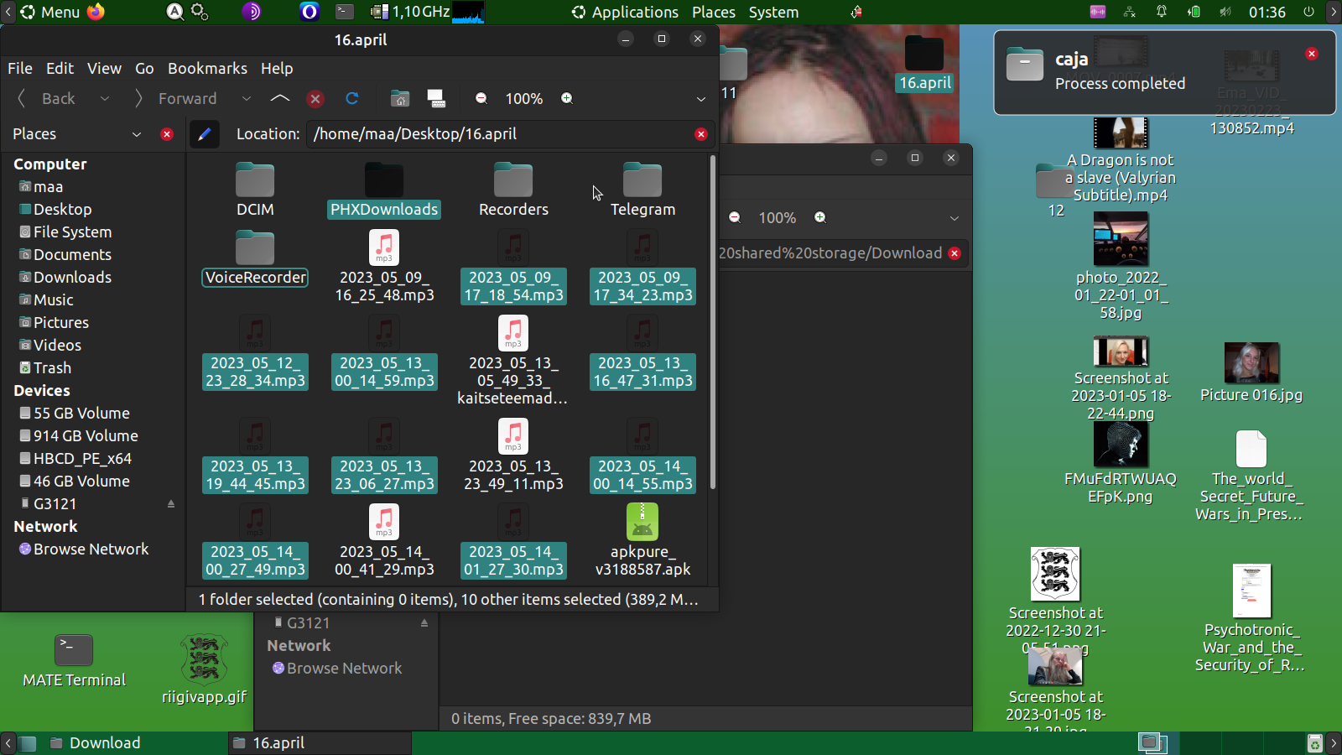
Task: Click the network status tray icon
Action: coord(1130,12)
